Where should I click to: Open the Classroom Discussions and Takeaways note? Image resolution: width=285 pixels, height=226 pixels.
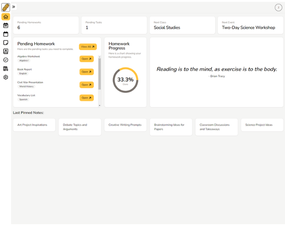(x=217, y=127)
